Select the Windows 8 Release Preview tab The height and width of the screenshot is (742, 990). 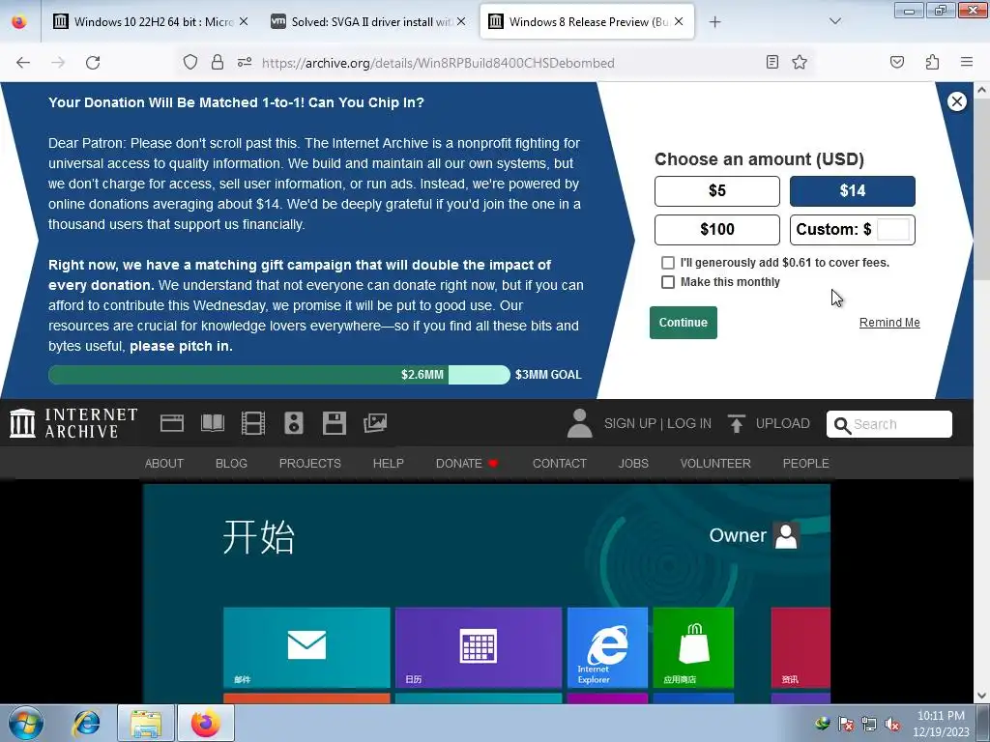[x=587, y=21]
